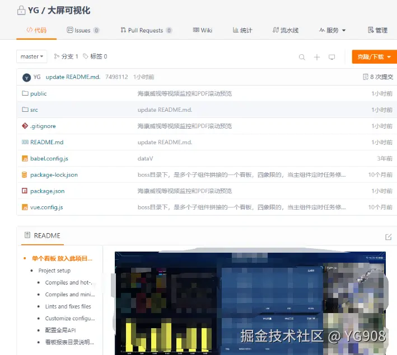Screen dimensions: 397x355
Task: Open commit message in vue.config.js row
Action: tap(241, 207)
